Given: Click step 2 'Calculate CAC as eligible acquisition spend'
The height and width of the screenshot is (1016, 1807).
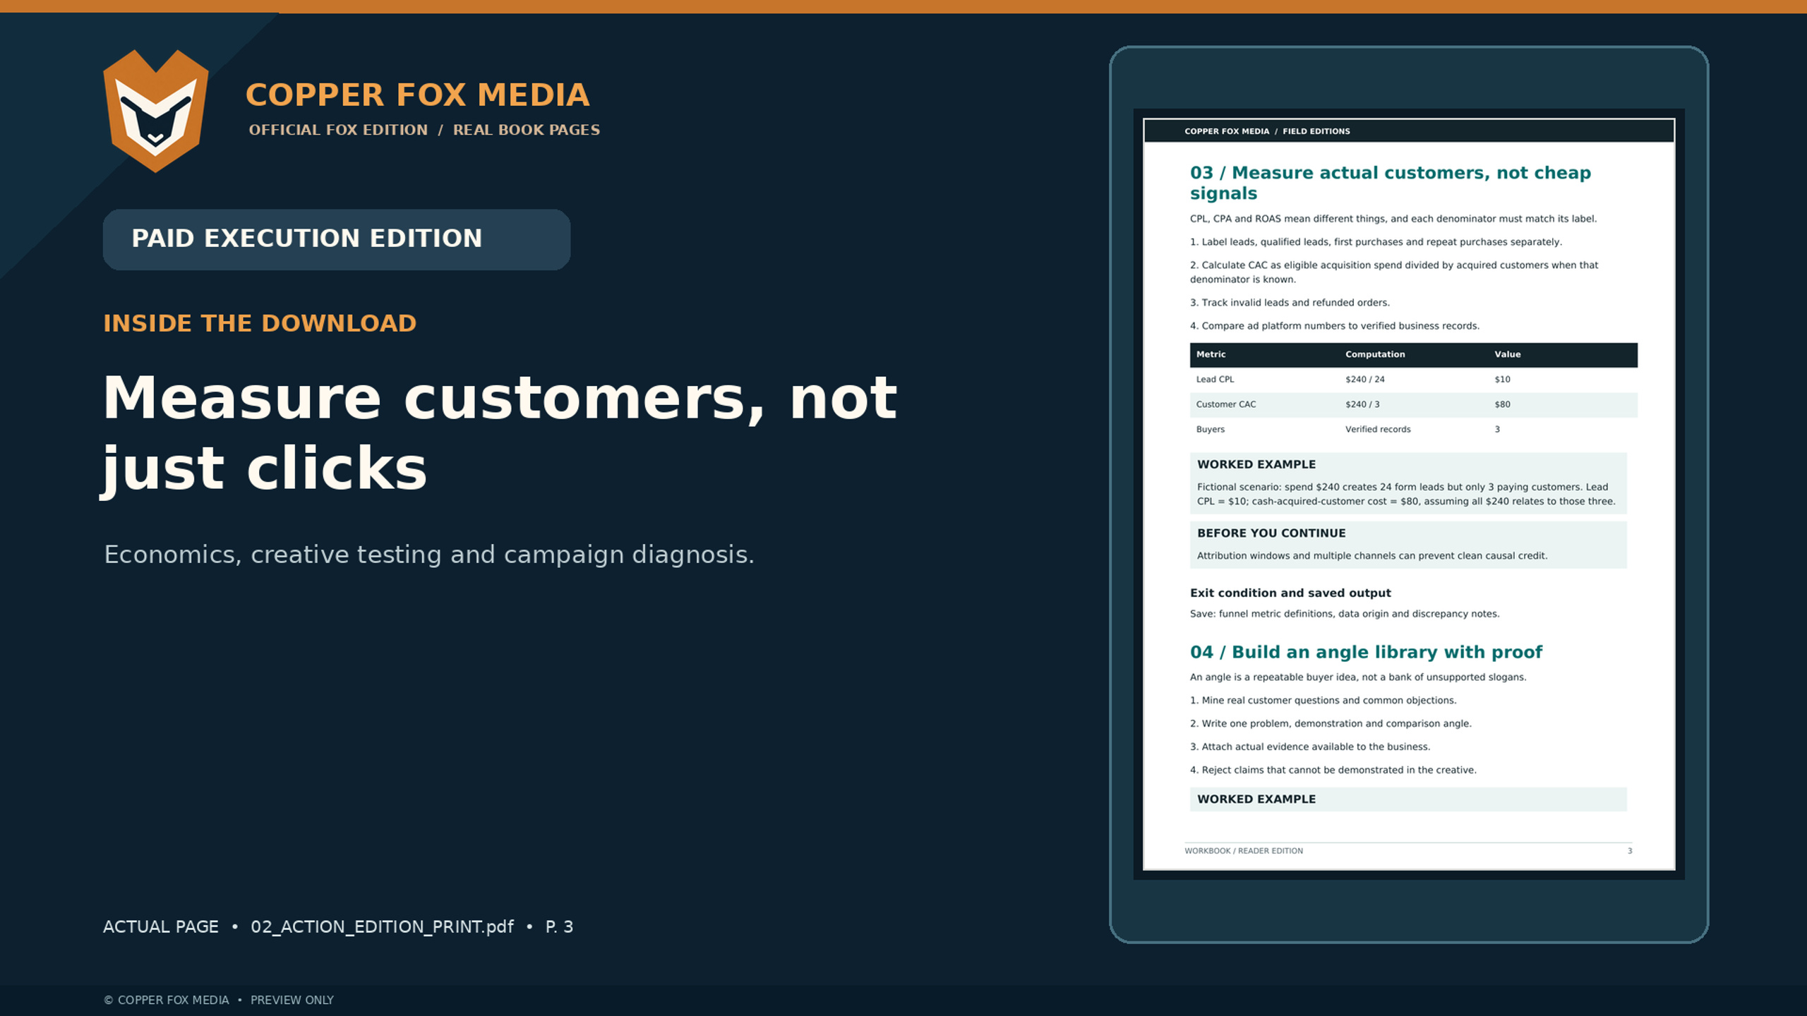Looking at the screenshot, I should pos(1394,272).
